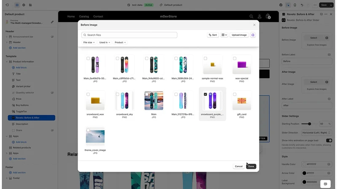337x189 pixels.
Task: Open the chat widget icon at bottom right
Action: [325, 184]
